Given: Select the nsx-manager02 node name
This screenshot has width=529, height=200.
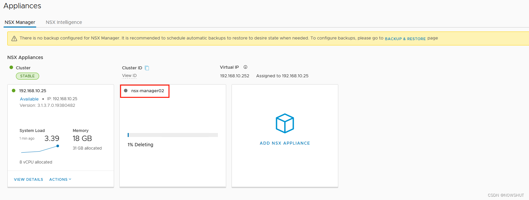Looking at the screenshot, I should coord(148,91).
